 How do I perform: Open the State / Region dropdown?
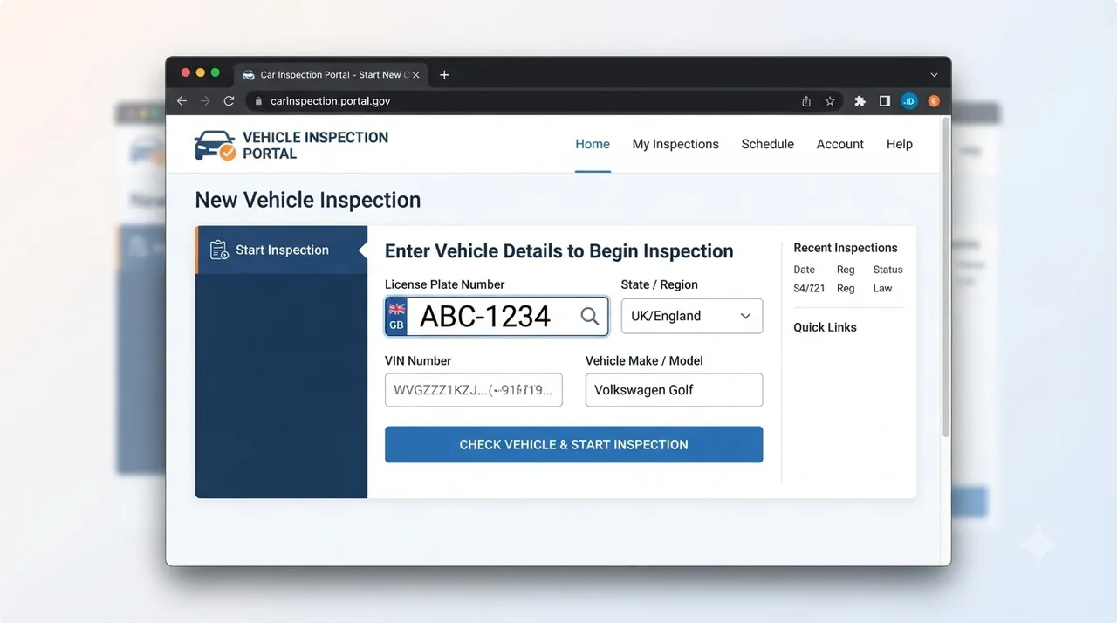pyautogui.click(x=692, y=316)
